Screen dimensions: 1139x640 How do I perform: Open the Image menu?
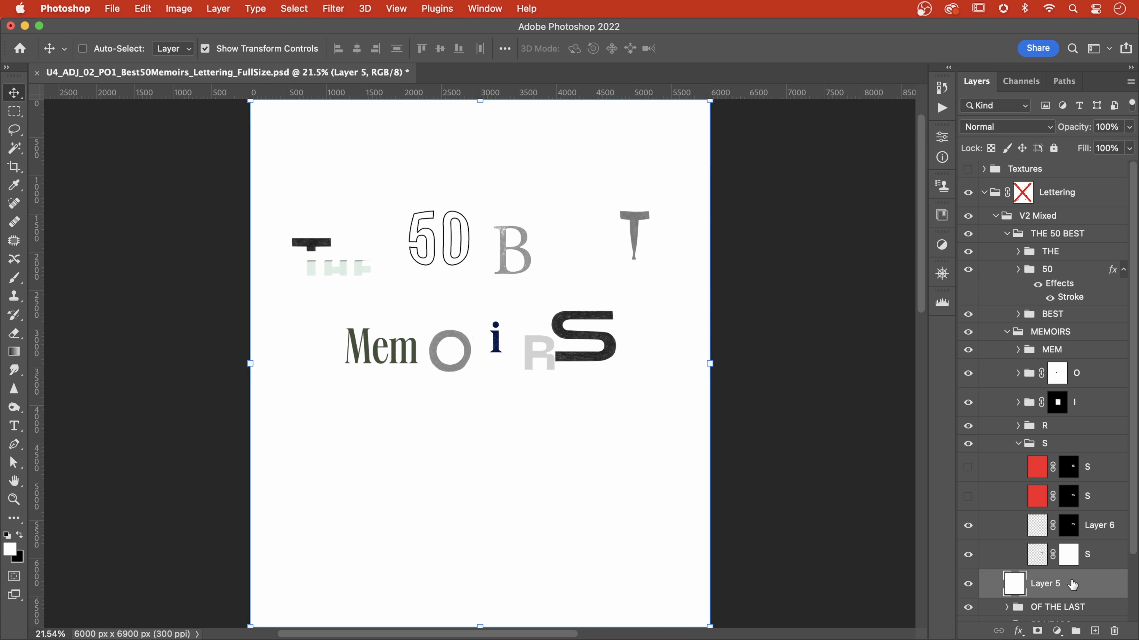(x=179, y=8)
